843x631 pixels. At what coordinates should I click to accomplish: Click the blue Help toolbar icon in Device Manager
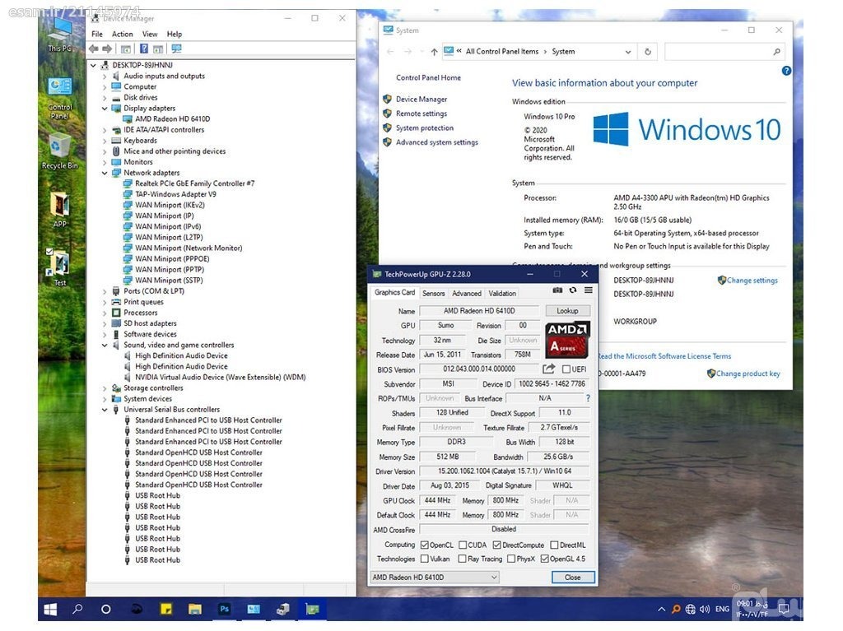coord(144,49)
